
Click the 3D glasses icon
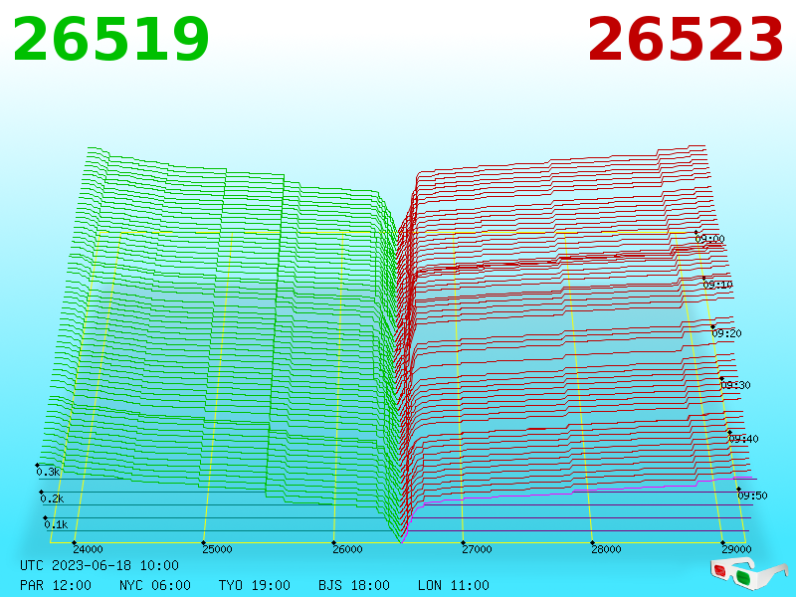748,573
